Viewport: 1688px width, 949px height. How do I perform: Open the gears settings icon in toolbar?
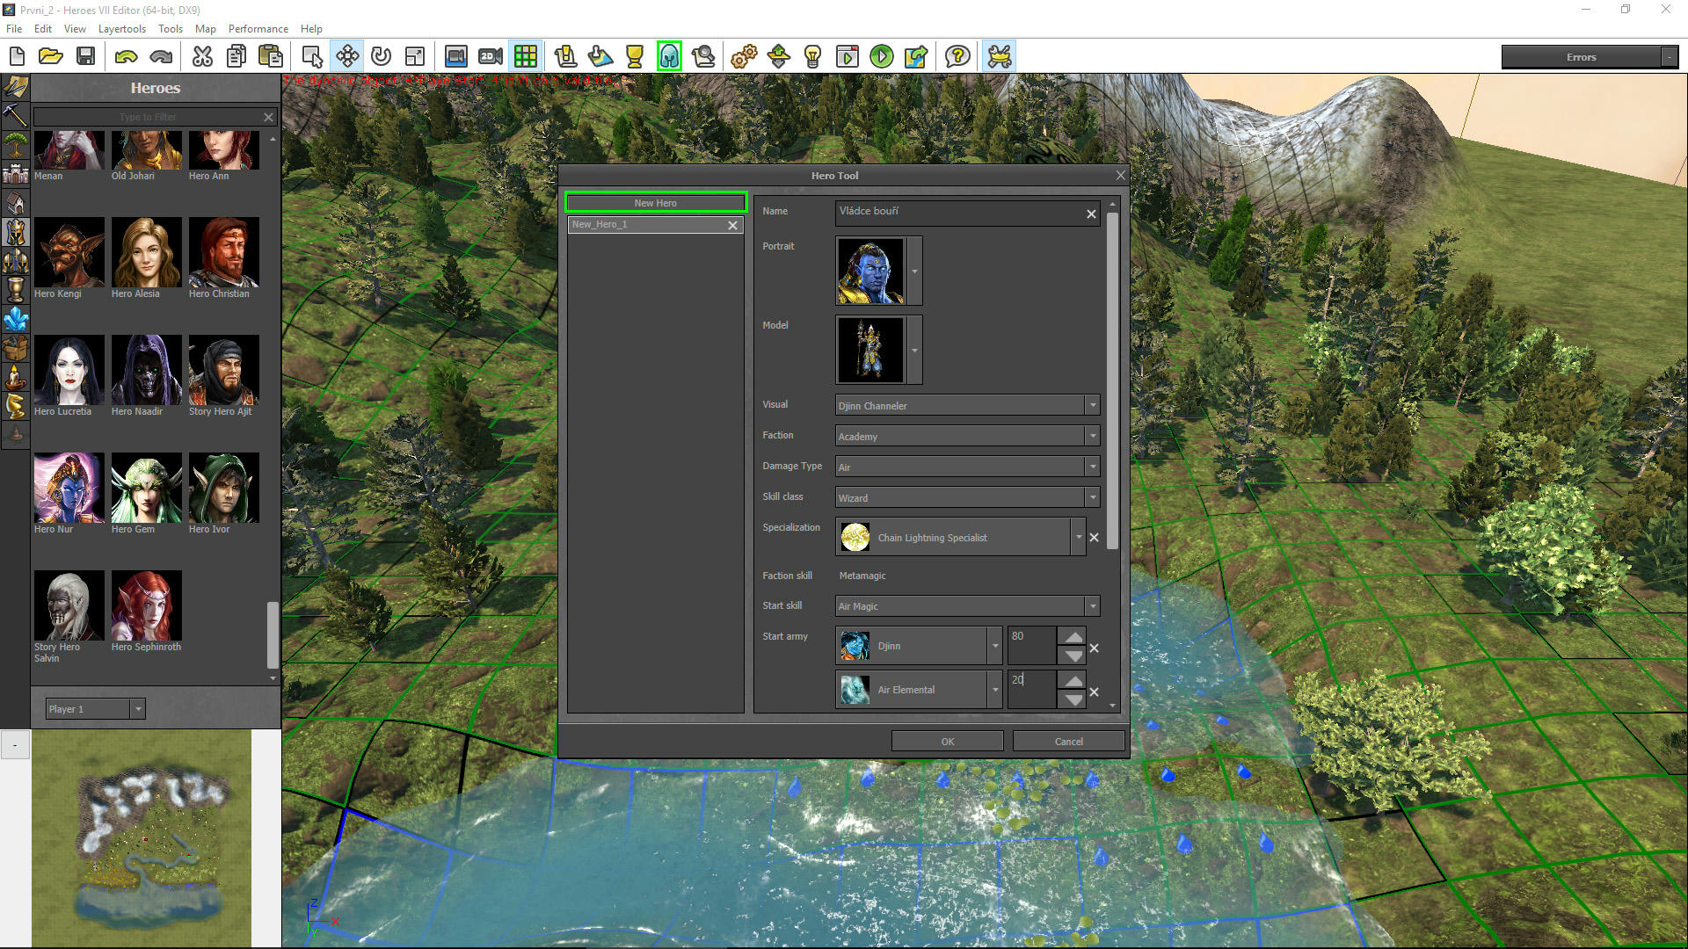tap(744, 57)
